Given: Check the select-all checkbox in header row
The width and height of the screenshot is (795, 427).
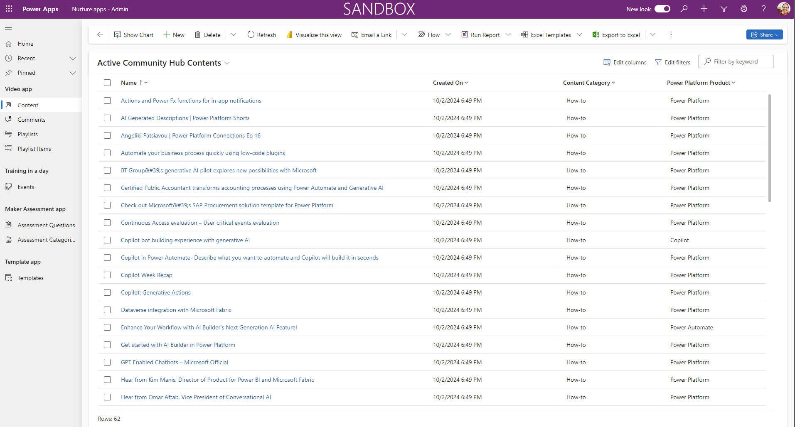Looking at the screenshot, I should (x=107, y=83).
